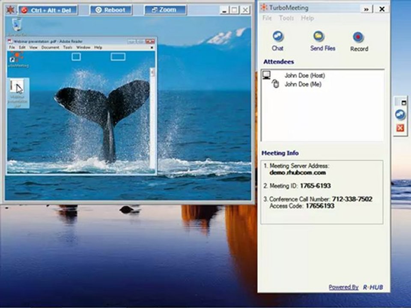This screenshot has width=411, height=308.
Task: Click the Reboot button
Action: pos(111,10)
